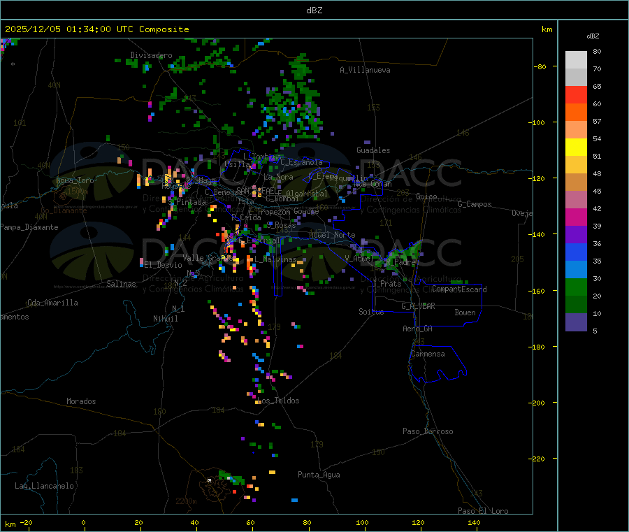Screen dimensions: 629x532
Task: Click the Nihuil location label
Action: [165, 319]
